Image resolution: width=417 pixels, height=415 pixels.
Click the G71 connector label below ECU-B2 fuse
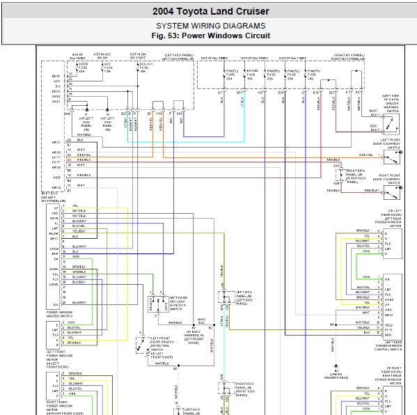239,93
